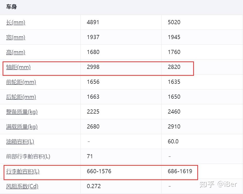Screen dimensions: 243x194
Task: Click the length value 5020
Action: (174, 22)
